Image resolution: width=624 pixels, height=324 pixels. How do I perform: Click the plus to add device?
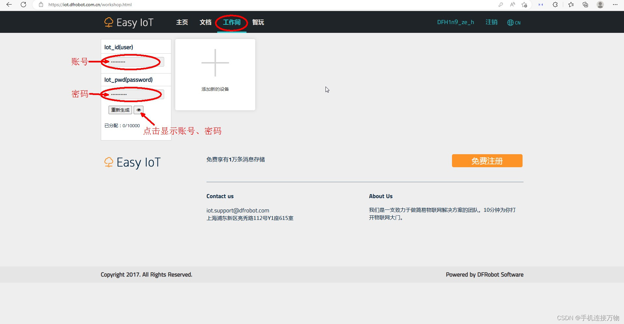click(x=215, y=63)
